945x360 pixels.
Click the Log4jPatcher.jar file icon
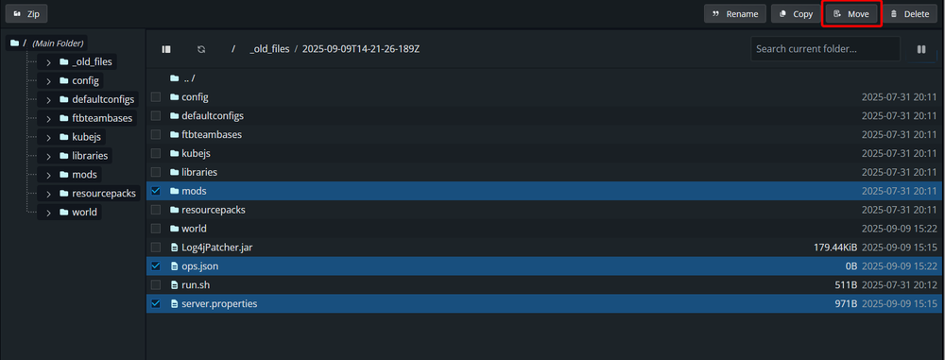point(175,248)
